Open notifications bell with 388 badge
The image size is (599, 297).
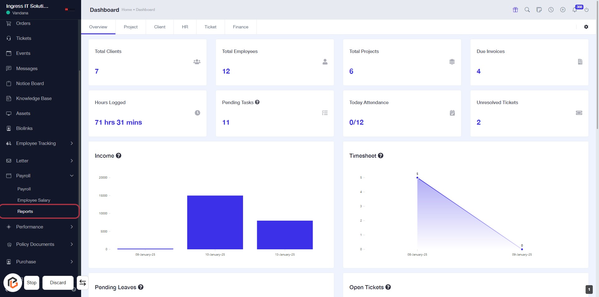click(575, 10)
